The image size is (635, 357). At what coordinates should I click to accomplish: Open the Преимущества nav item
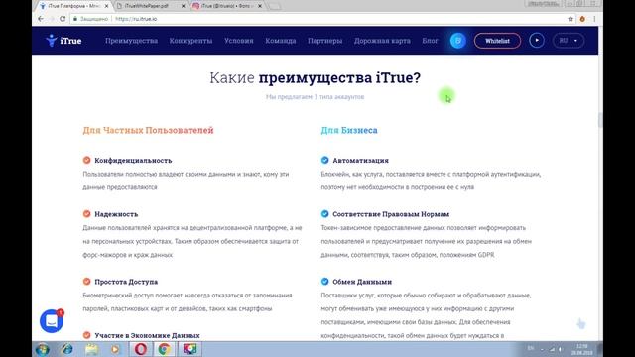[131, 41]
